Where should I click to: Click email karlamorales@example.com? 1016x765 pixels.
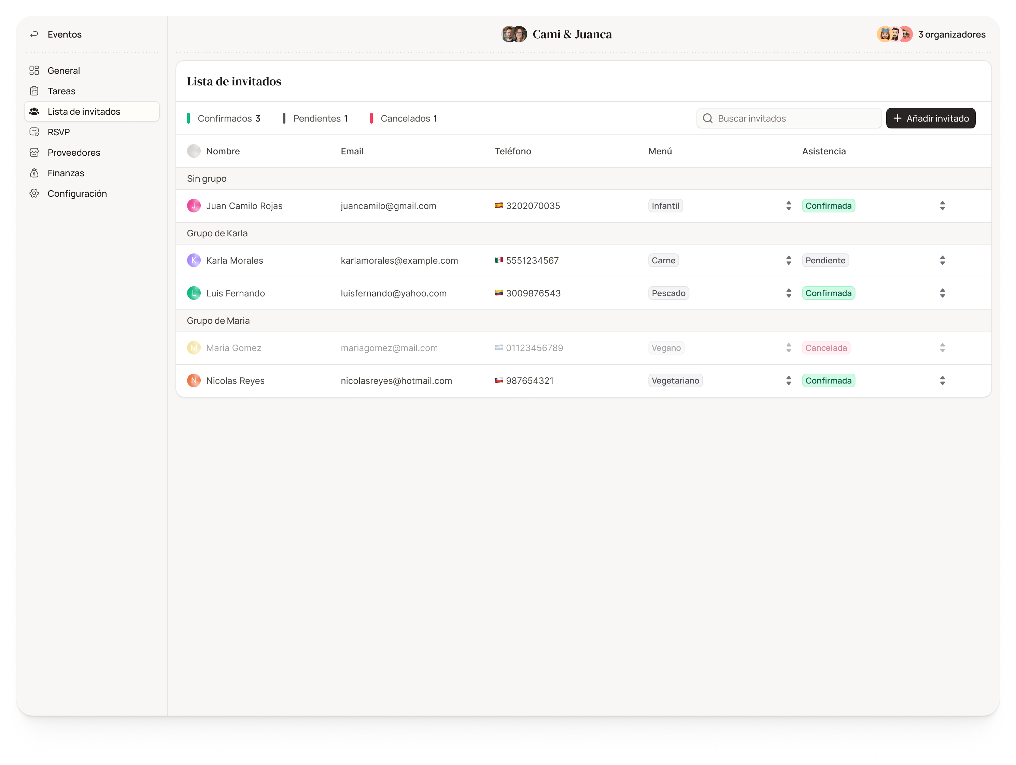pos(399,260)
